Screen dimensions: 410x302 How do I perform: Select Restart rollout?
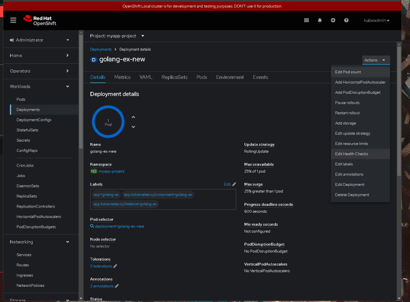pyautogui.click(x=360, y=113)
